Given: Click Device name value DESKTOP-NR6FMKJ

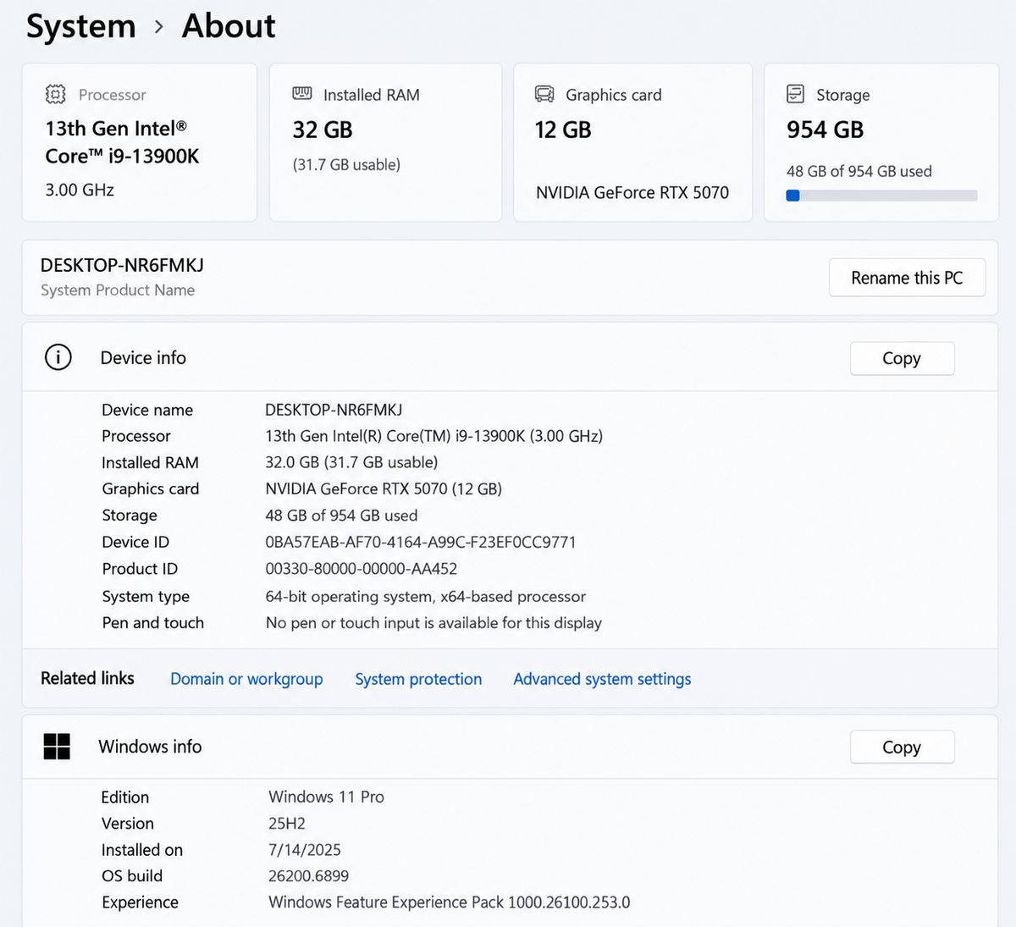Looking at the screenshot, I should (334, 410).
